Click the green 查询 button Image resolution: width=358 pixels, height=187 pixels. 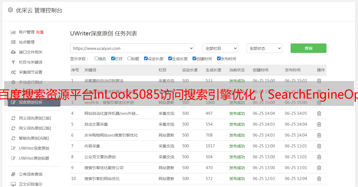coord(308,48)
